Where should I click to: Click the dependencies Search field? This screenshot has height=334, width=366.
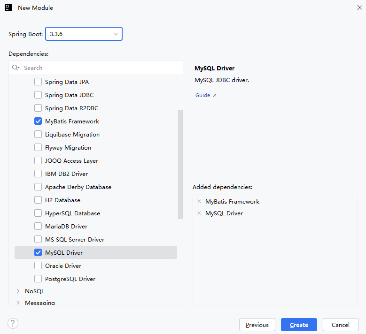[x=96, y=68]
